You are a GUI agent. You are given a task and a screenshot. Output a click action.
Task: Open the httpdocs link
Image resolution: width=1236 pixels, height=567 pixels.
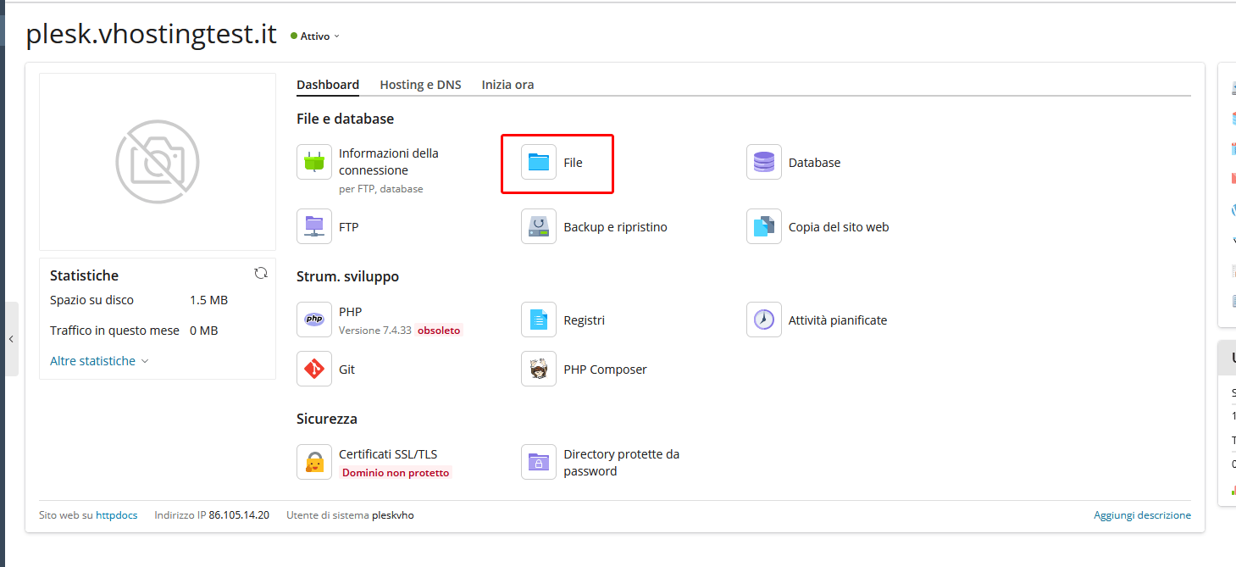pos(116,515)
